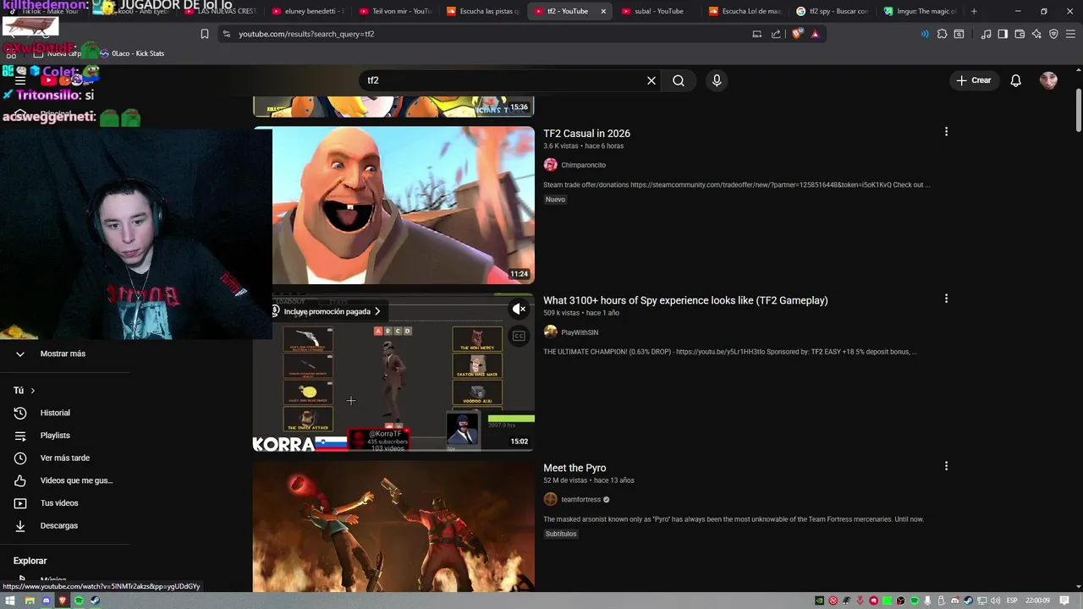
Task: Unmute the Spy video preview
Action: pos(519,310)
